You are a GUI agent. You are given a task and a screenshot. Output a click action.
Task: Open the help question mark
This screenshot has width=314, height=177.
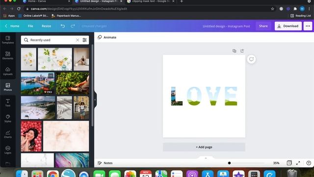pos(309,163)
